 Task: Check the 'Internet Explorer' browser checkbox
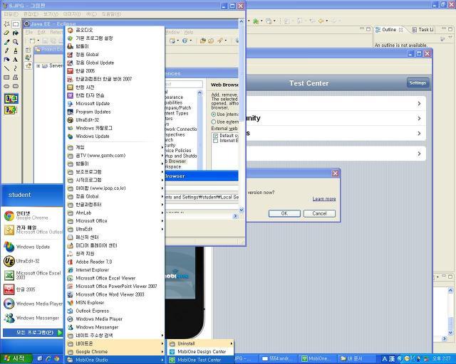(215, 141)
